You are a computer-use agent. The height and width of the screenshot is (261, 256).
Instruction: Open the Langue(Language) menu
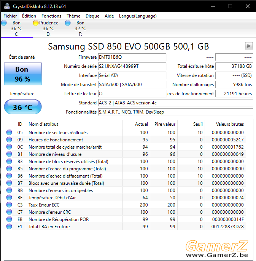138,16
